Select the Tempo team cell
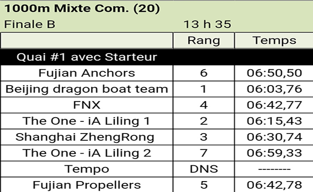This screenshot has height=192, width=313. (87, 169)
